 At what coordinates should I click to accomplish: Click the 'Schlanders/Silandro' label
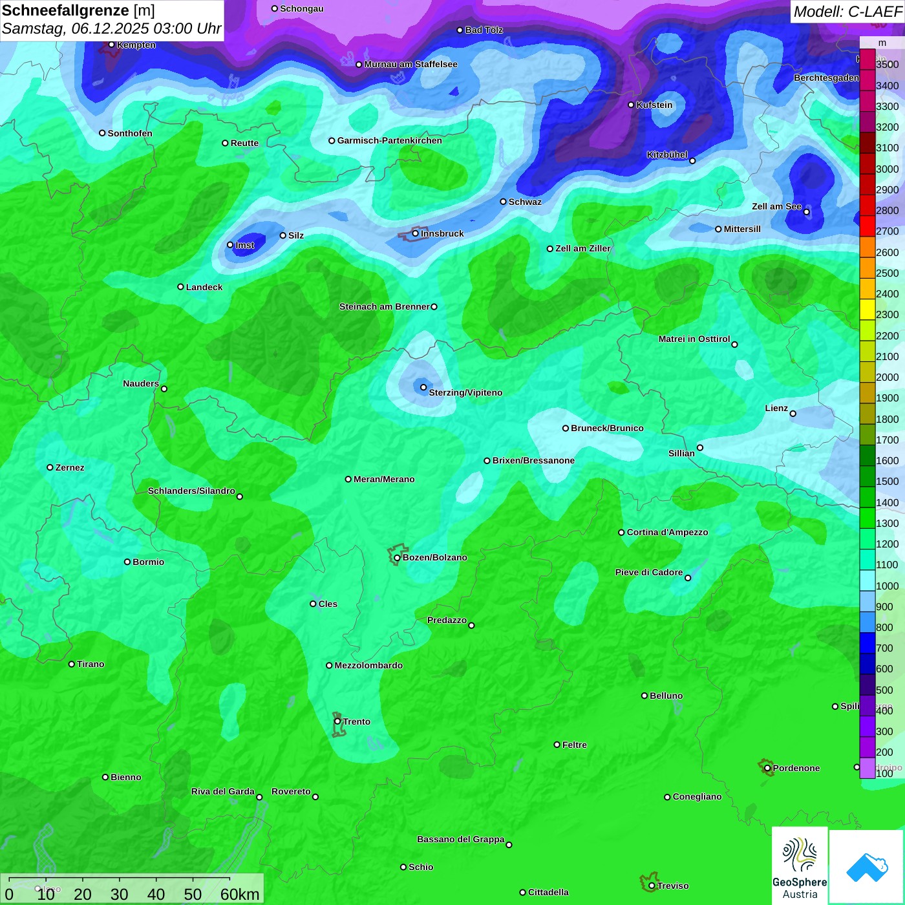pos(191,491)
